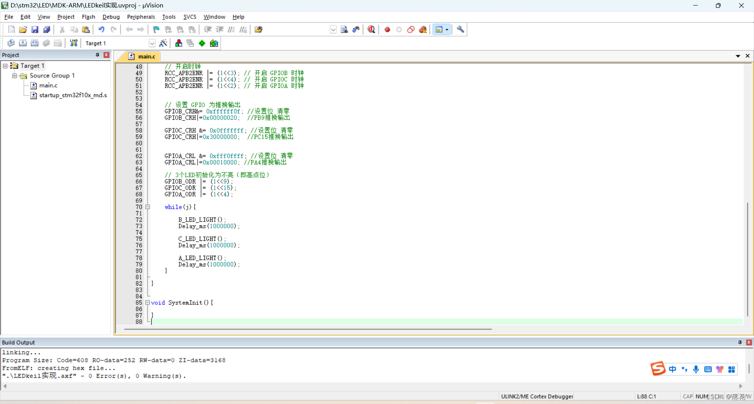Open the editor tab list arrow
Viewport: 754px width, 404px height.
coord(738,56)
